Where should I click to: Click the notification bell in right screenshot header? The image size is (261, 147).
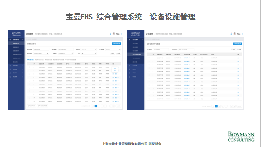231,34
